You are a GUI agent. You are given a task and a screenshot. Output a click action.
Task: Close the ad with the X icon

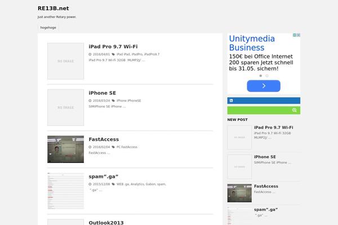[299, 35]
